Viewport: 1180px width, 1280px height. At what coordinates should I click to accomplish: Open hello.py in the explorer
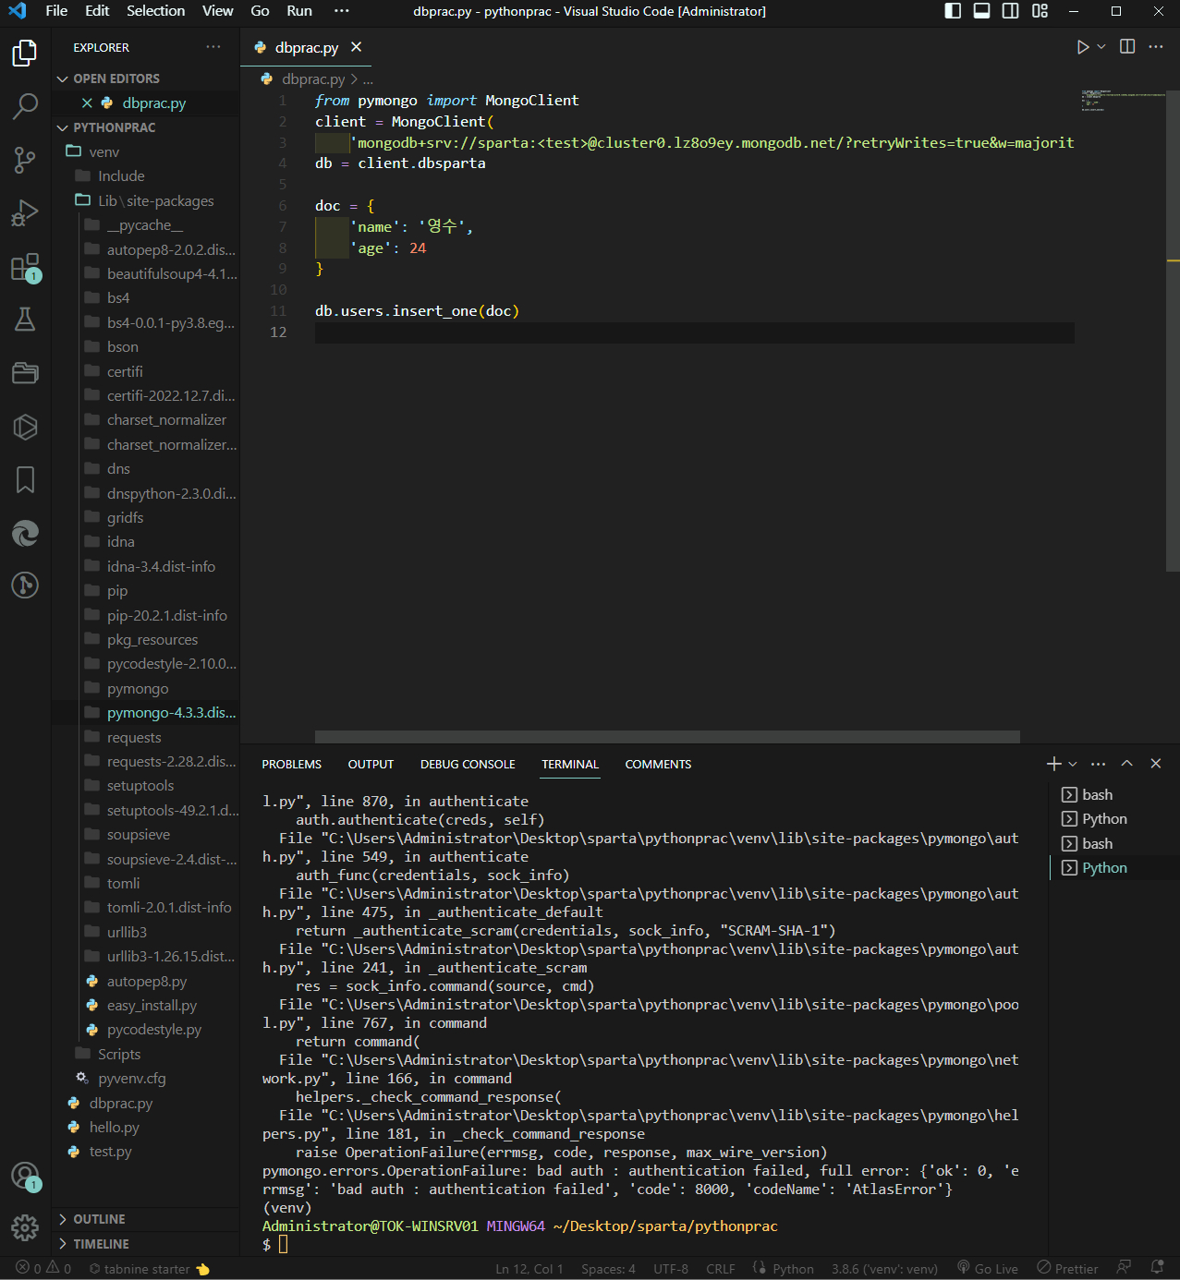point(115,1128)
